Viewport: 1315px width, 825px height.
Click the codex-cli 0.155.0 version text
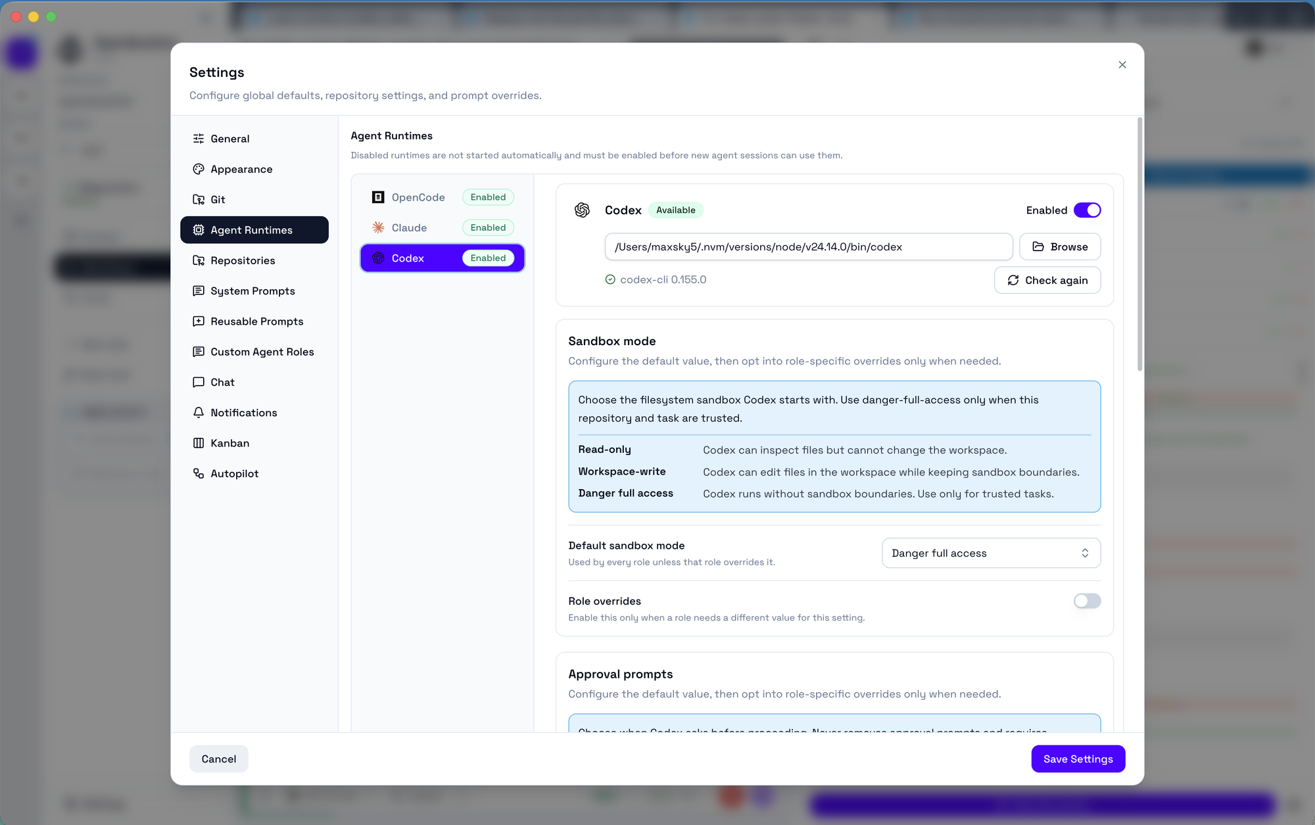pyautogui.click(x=663, y=279)
